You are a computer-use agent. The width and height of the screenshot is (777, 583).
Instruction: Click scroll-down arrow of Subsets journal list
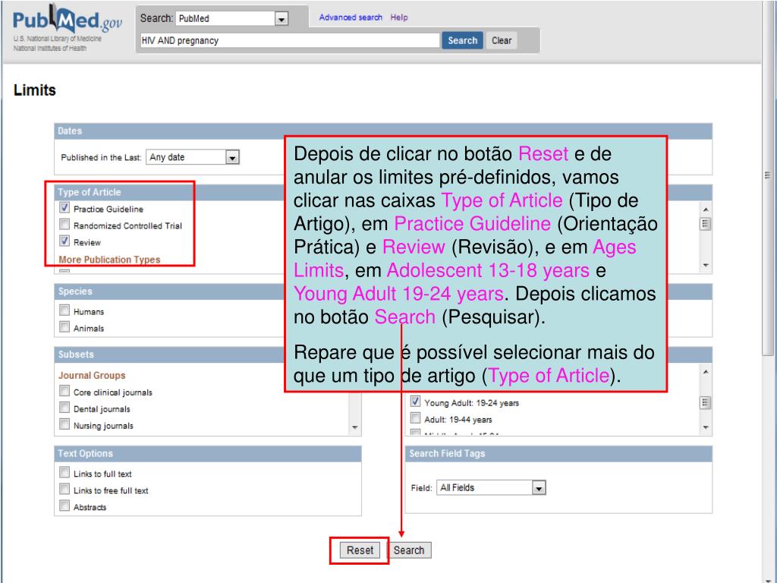[355, 427]
